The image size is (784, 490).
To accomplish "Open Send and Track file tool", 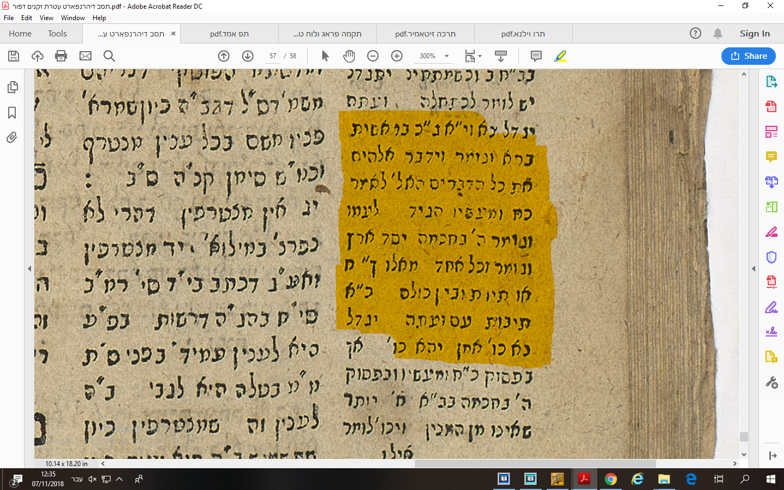I will [x=771, y=357].
